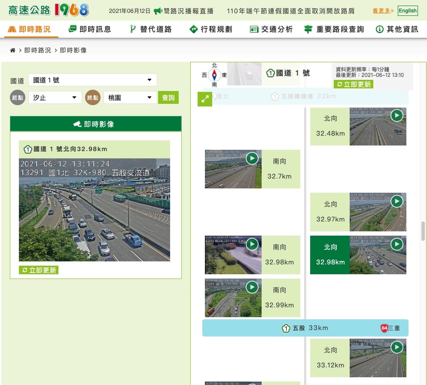Image resolution: width=427 pixels, height=385 pixels.
Task: Click the home icon in breadcrumb
Action: (12, 51)
